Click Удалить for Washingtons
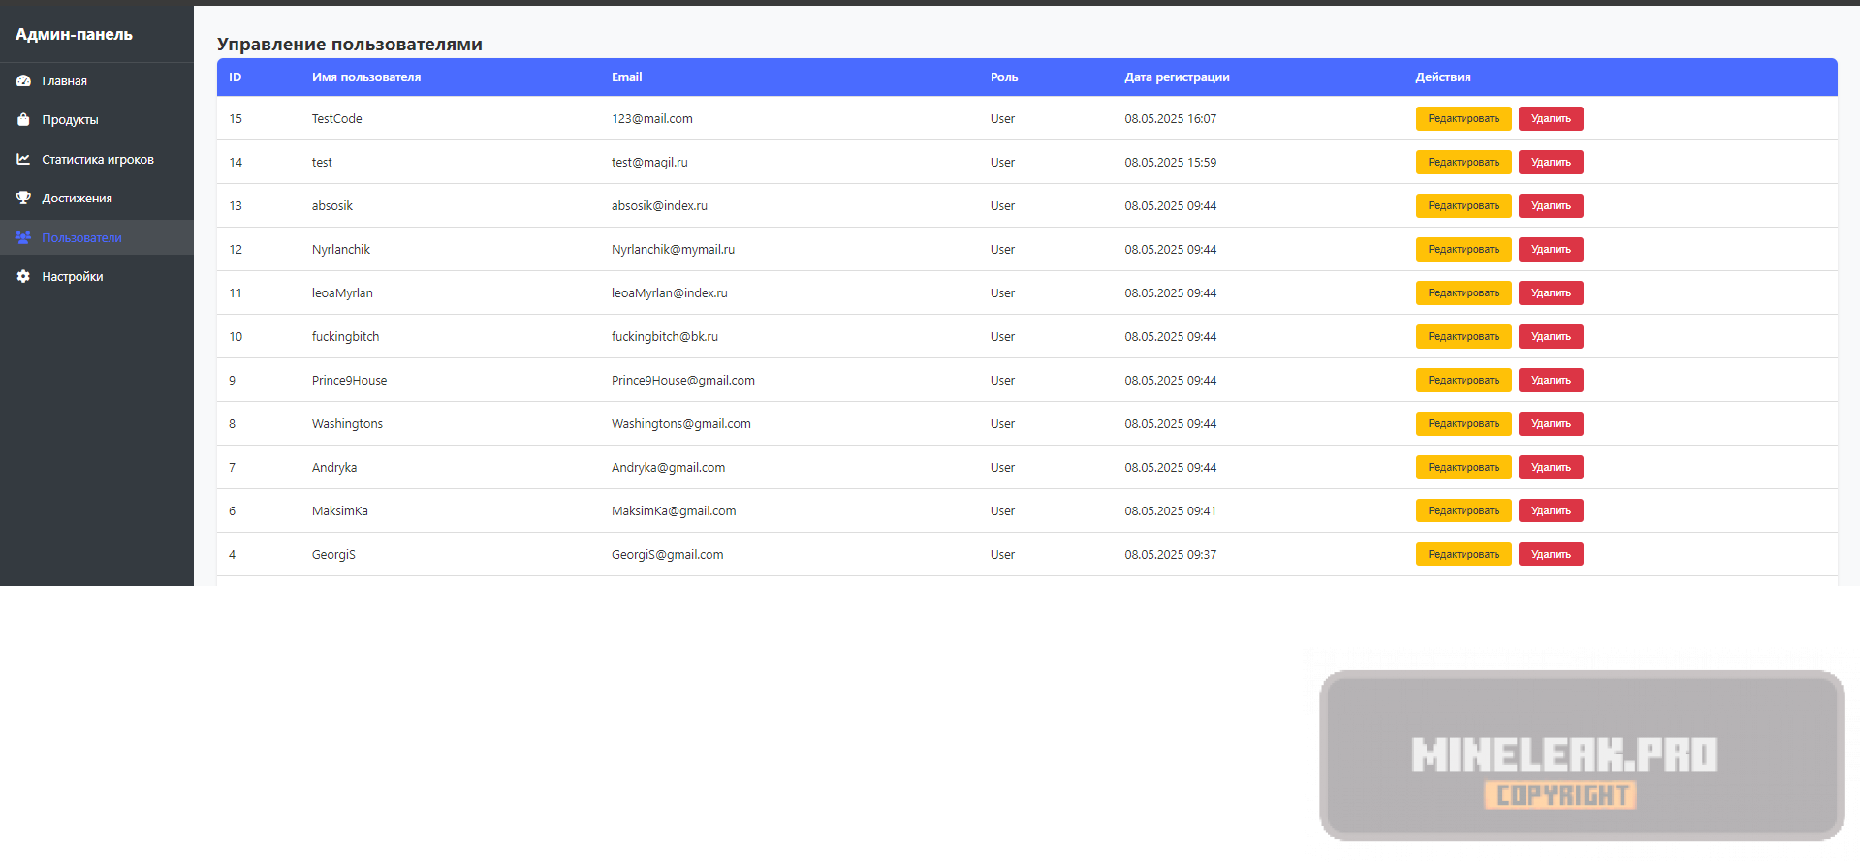The height and width of the screenshot is (862, 1860). tap(1551, 423)
